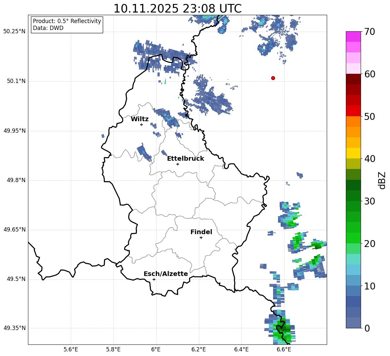Click the 5.8°E longitude label
Image resolution: width=390 pixels, height=356 pixels.
coord(113,349)
